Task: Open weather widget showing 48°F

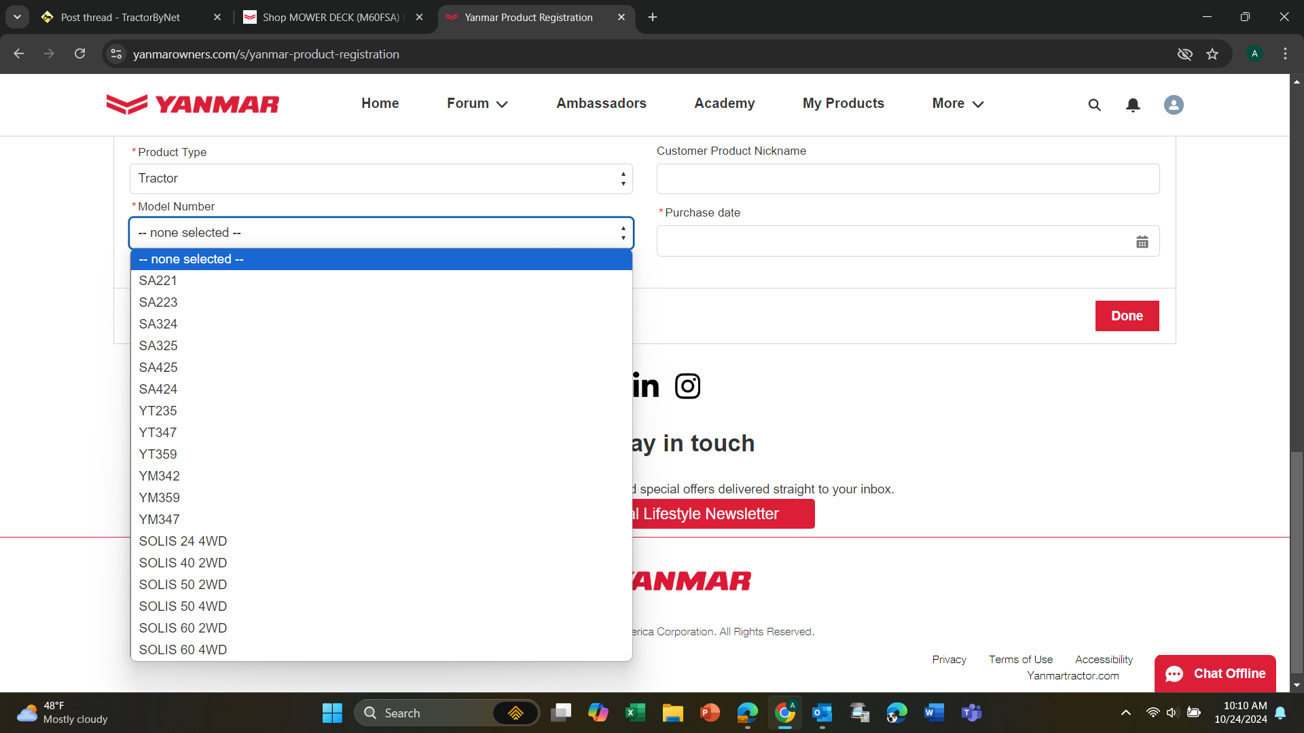Action: (x=62, y=713)
